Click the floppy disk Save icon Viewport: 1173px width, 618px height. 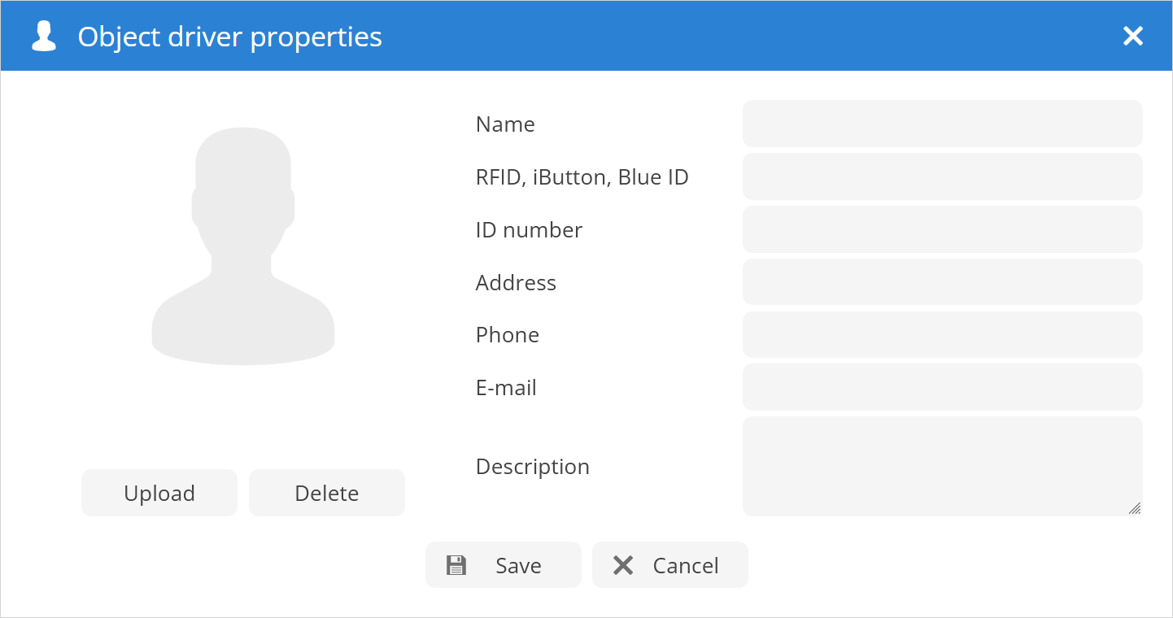coord(456,565)
